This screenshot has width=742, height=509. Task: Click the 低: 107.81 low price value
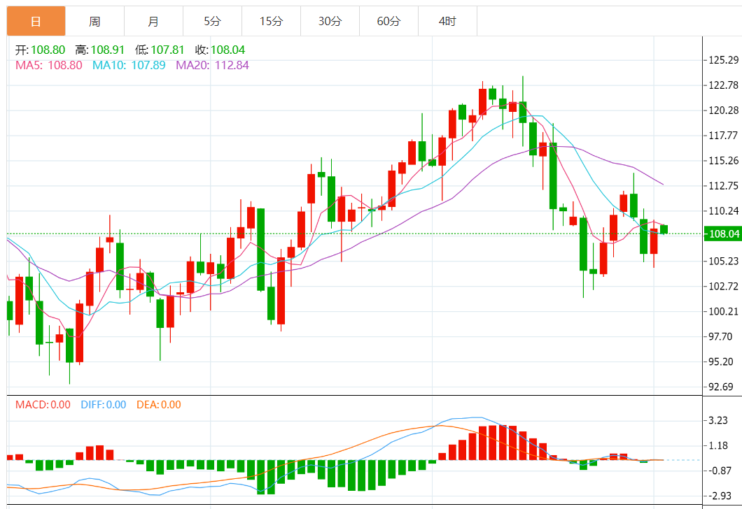(160, 50)
